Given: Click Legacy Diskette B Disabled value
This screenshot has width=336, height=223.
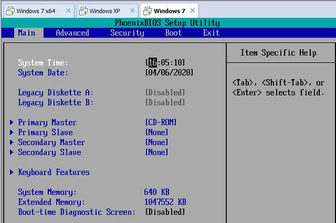Looking at the screenshot, I should [x=165, y=102].
